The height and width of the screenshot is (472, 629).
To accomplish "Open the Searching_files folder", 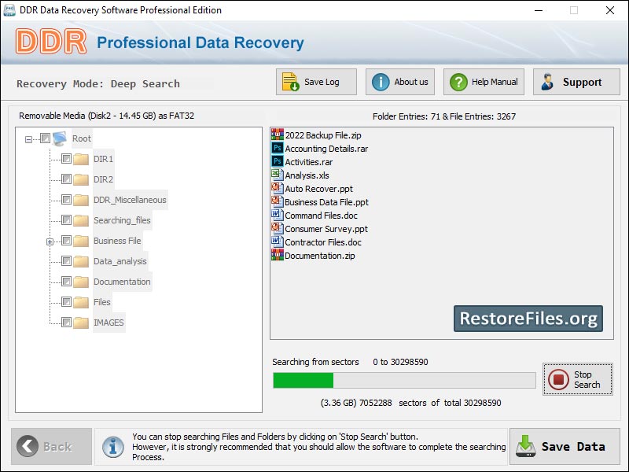I will (121, 220).
